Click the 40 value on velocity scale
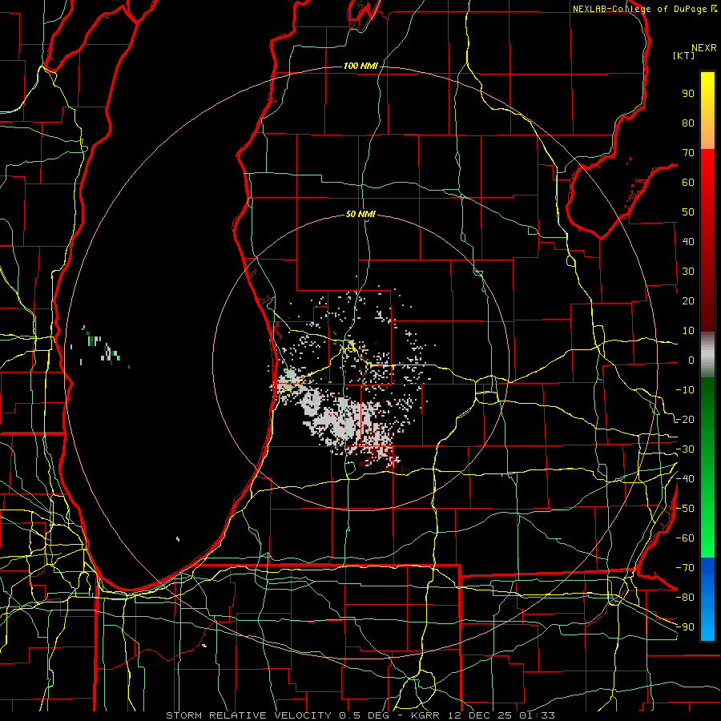This screenshot has height=721, width=721. click(688, 242)
